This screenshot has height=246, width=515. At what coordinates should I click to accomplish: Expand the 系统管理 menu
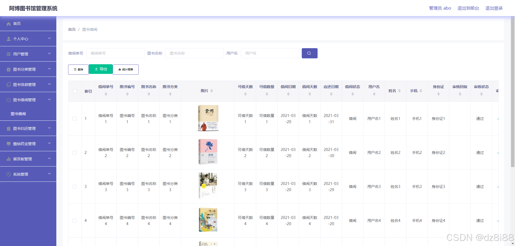[28, 174]
